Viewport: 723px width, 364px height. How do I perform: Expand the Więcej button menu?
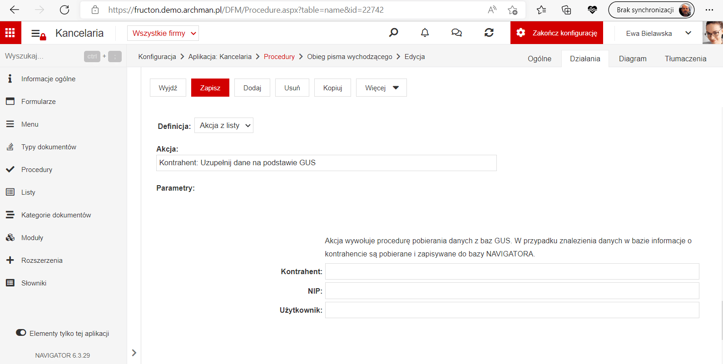[x=381, y=88]
